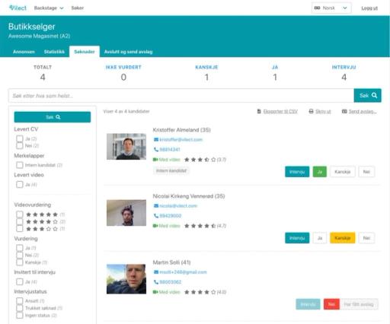Viewport: 390px width, 324px height.
Task: Click the Intern kandidat tag on Kristoffer
Action: (171, 170)
